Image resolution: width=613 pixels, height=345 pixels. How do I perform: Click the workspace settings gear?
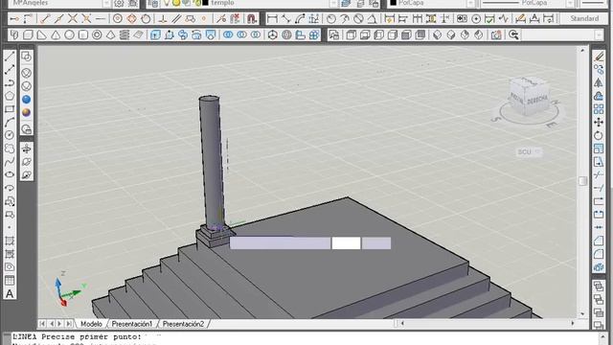coord(119,3)
